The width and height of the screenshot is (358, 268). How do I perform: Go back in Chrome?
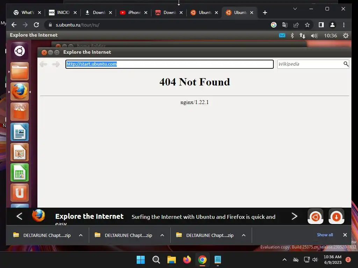coord(14,25)
